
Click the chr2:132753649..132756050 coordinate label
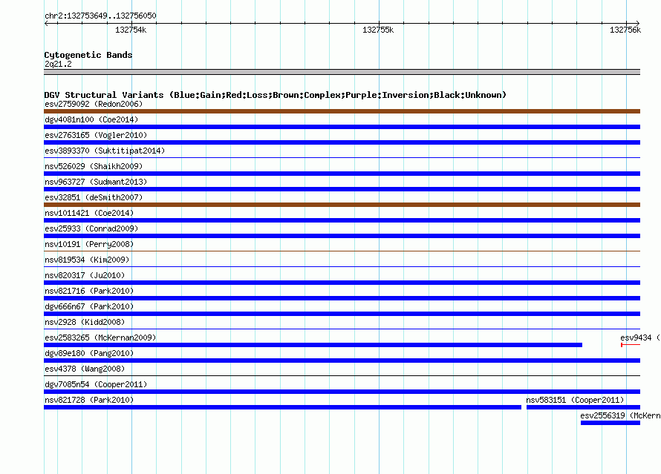point(100,16)
